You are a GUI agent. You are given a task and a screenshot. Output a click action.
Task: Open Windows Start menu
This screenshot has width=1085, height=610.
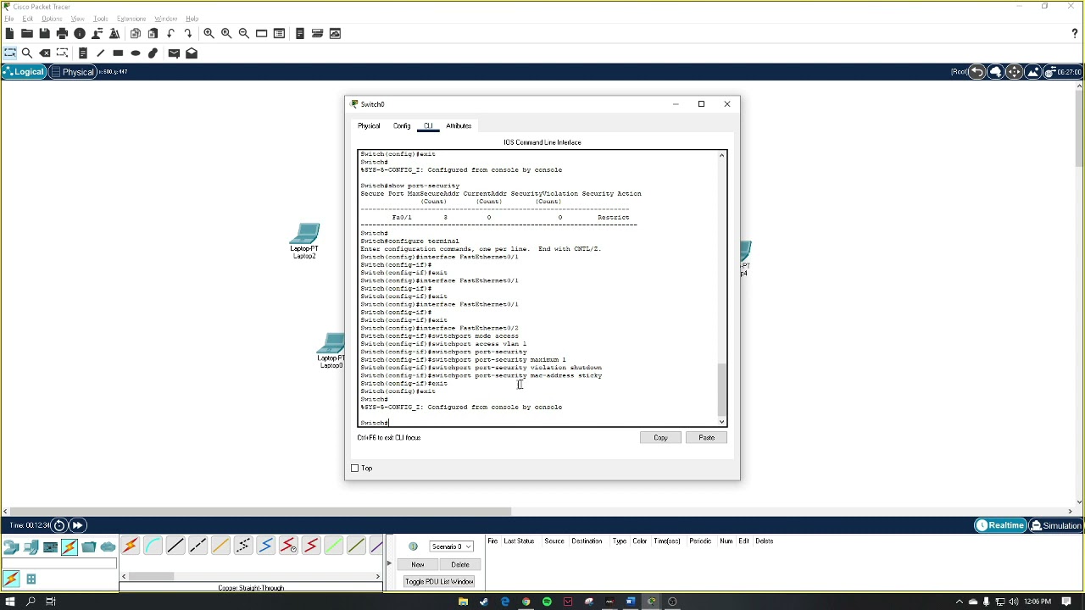11,602
